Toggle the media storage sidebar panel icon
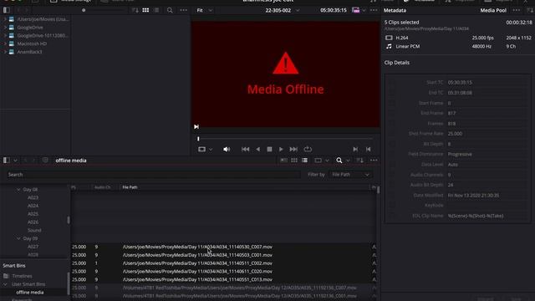The width and height of the screenshot is (535, 301). (6, 10)
